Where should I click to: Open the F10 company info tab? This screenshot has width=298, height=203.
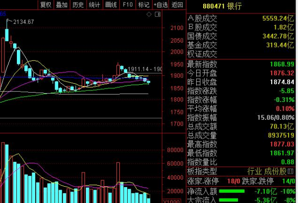click(128, 5)
